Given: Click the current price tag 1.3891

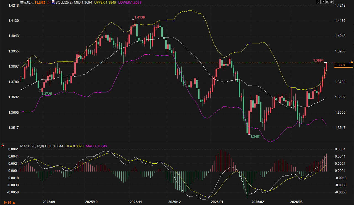Looking at the screenshot, I should pos(343,65).
